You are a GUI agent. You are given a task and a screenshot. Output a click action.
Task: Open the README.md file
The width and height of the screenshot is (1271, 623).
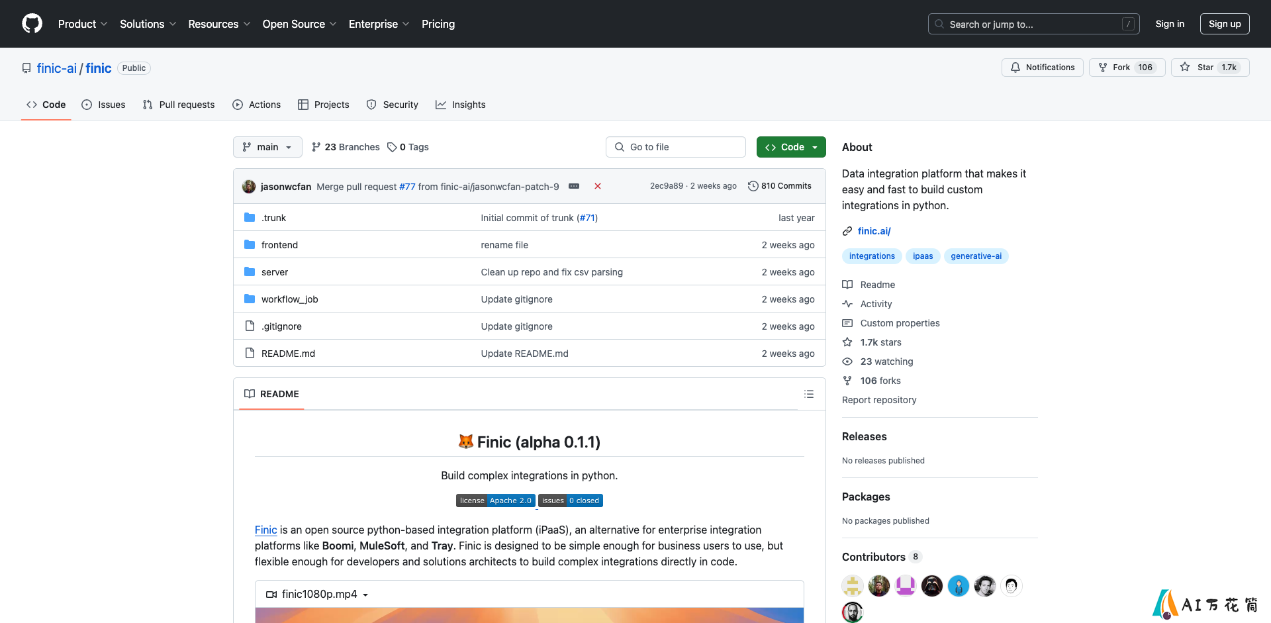pyautogui.click(x=288, y=354)
